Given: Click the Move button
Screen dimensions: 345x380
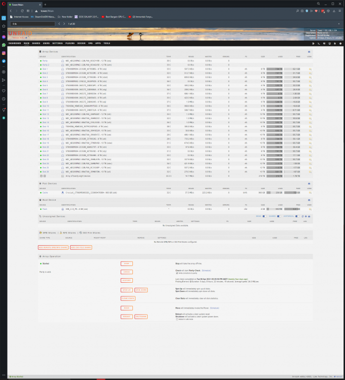Looking at the screenshot, I should pyautogui.click(x=127, y=308).
